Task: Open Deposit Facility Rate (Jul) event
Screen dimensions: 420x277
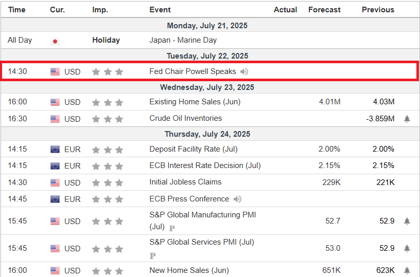Action: pyautogui.click(x=194, y=149)
